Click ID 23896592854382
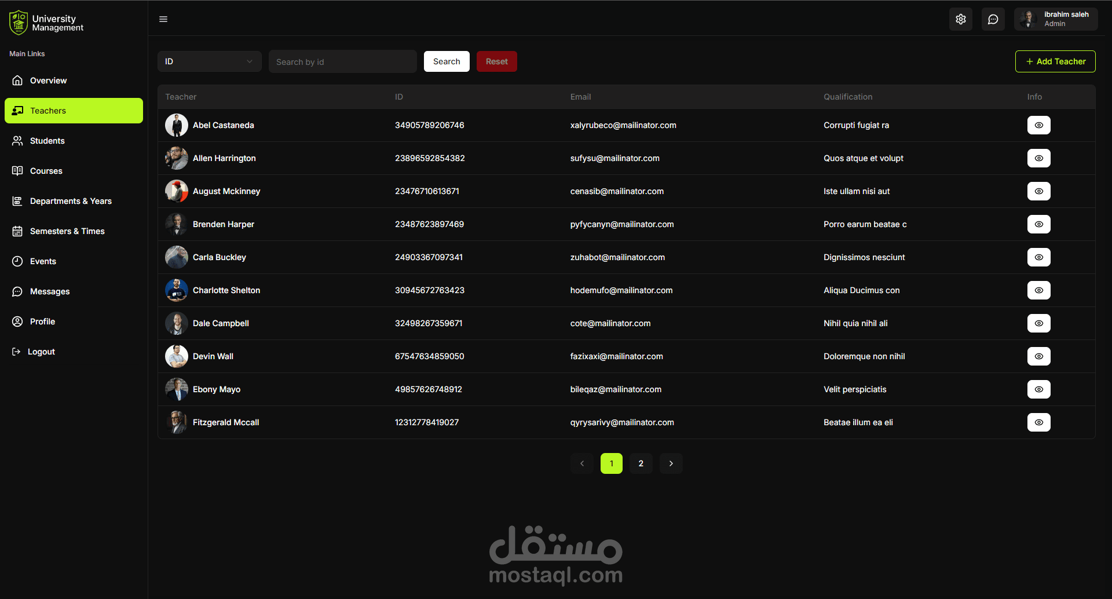The width and height of the screenshot is (1112, 599). (430, 158)
